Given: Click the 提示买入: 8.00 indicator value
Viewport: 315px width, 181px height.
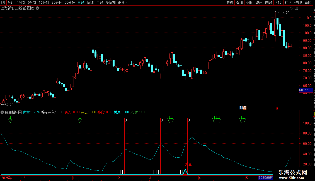Looking at the screenshot, I should 52,112.
